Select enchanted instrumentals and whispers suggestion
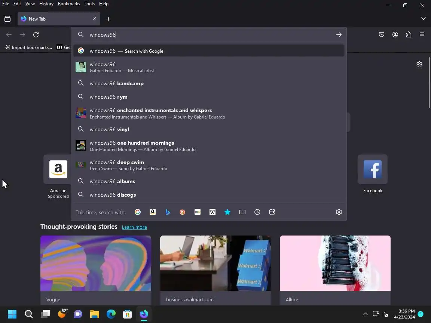 [209, 113]
